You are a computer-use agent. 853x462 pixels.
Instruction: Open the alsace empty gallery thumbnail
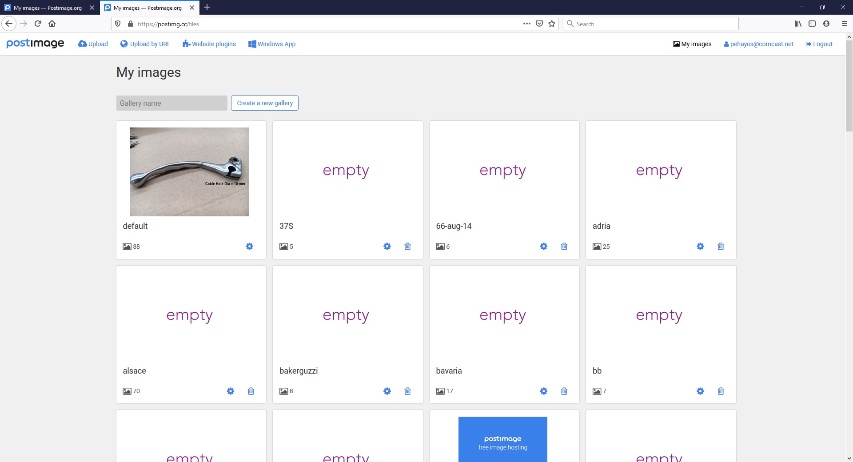190,315
